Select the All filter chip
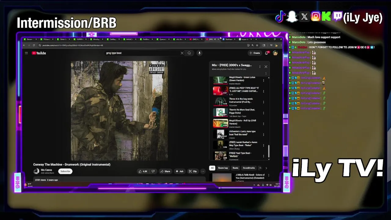 point(212,168)
